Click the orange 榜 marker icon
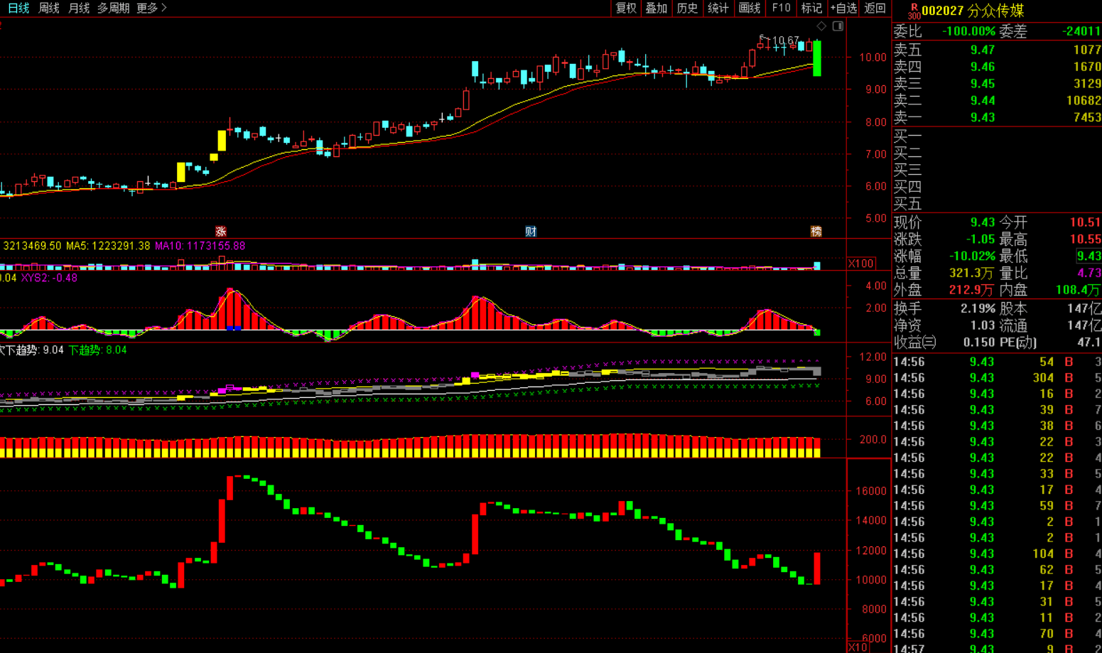 tap(816, 232)
